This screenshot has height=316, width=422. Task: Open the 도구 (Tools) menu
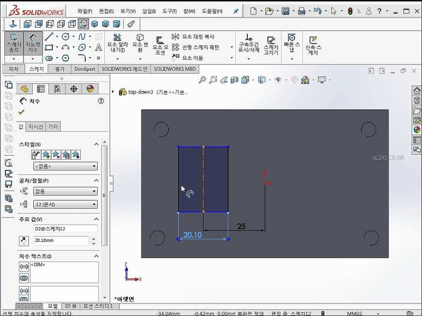pyautogui.click(x=169, y=11)
